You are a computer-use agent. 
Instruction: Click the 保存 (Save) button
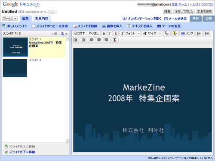coord(167,11)
